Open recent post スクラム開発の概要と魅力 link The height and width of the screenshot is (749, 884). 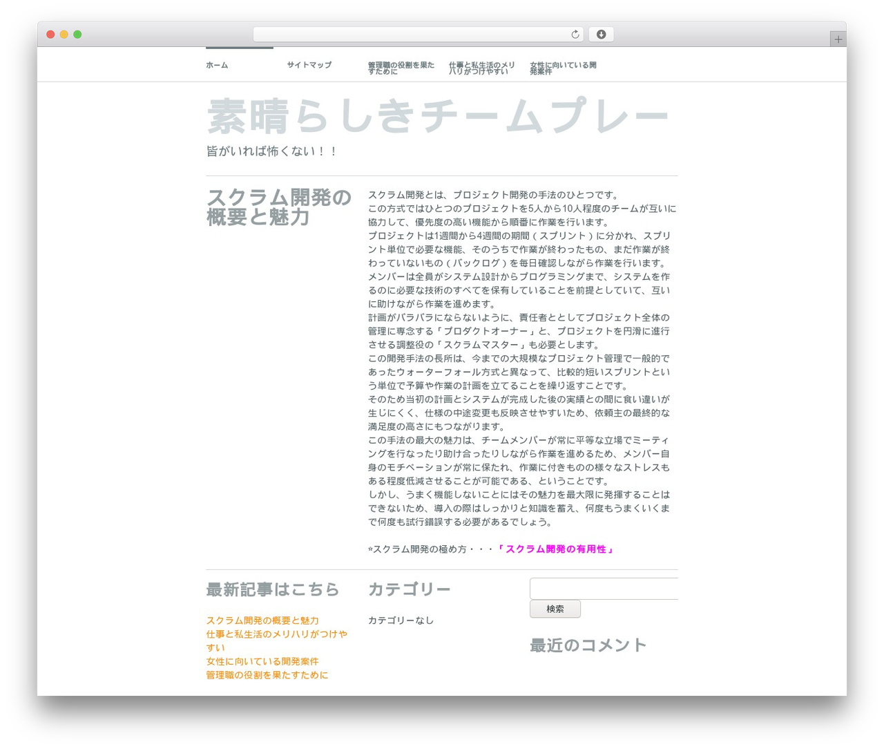pyautogui.click(x=262, y=620)
